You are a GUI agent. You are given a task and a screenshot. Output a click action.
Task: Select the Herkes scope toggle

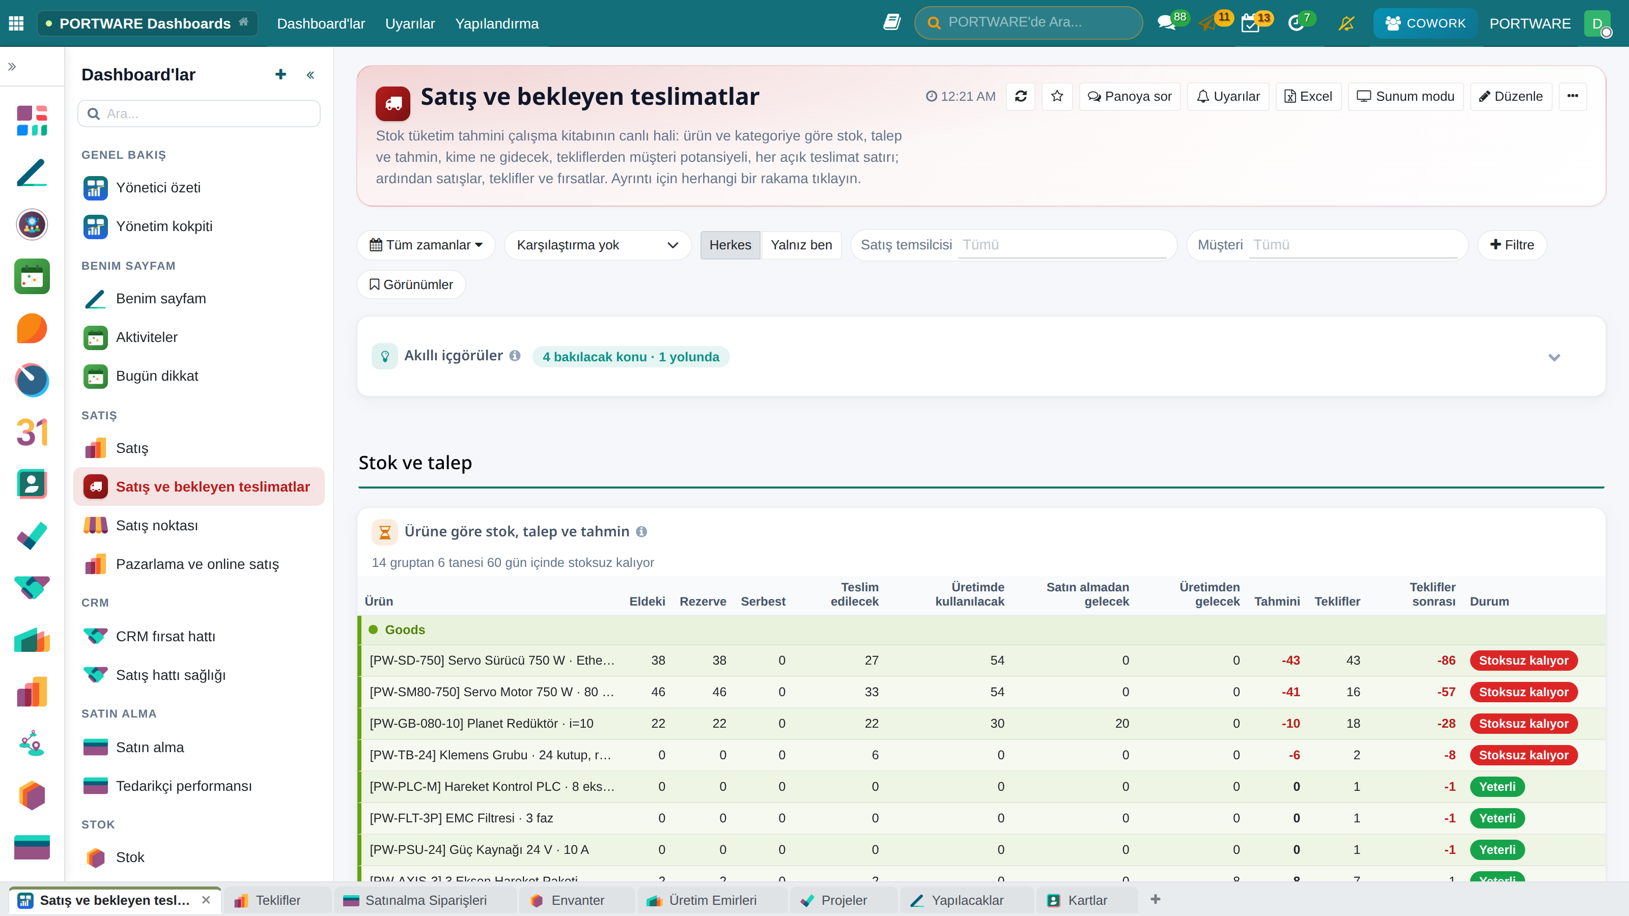tap(730, 245)
